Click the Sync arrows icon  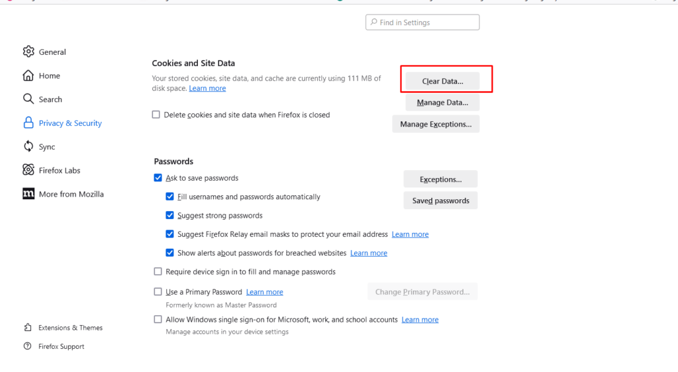28,146
